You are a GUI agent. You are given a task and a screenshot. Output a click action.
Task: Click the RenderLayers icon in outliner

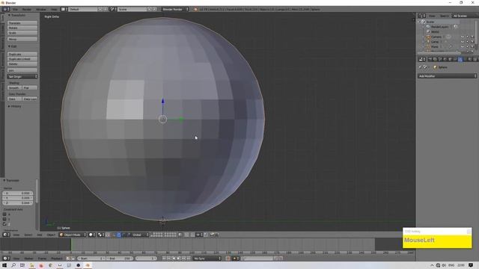[428, 27]
